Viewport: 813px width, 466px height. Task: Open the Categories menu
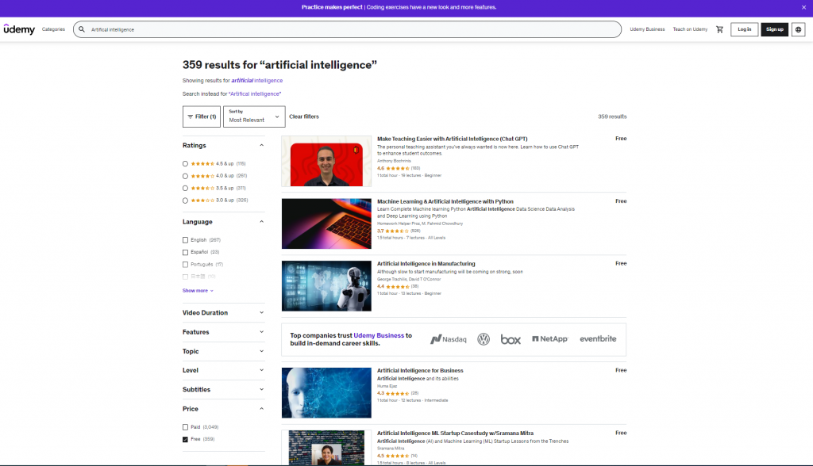tap(53, 29)
